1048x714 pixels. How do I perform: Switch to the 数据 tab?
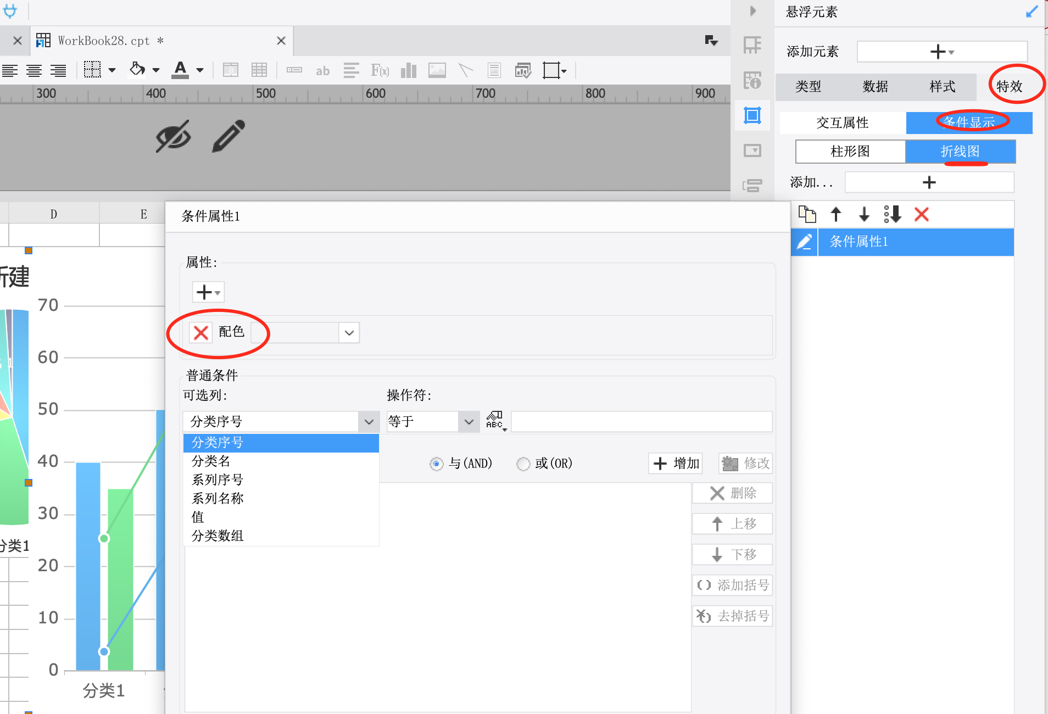(x=875, y=86)
